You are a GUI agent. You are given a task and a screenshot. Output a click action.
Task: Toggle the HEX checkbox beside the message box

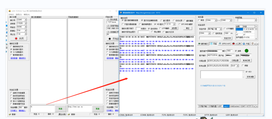(x=247, y=72)
